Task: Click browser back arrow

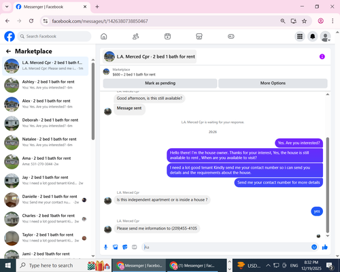Action: pyautogui.click(x=7, y=21)
